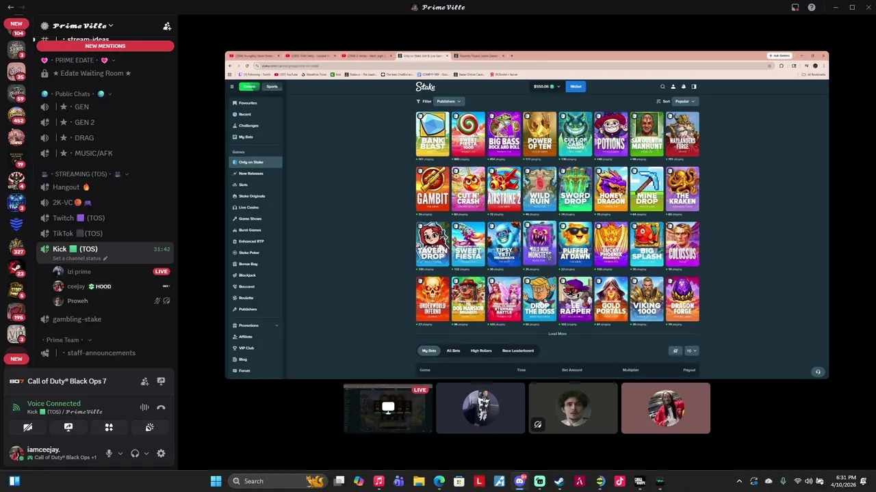Image resolution: width=876 pixels, height=492 pixels.
Task: Focus the pink avatar participant tile
Action: pyautogui.click(x=666, y=408)
